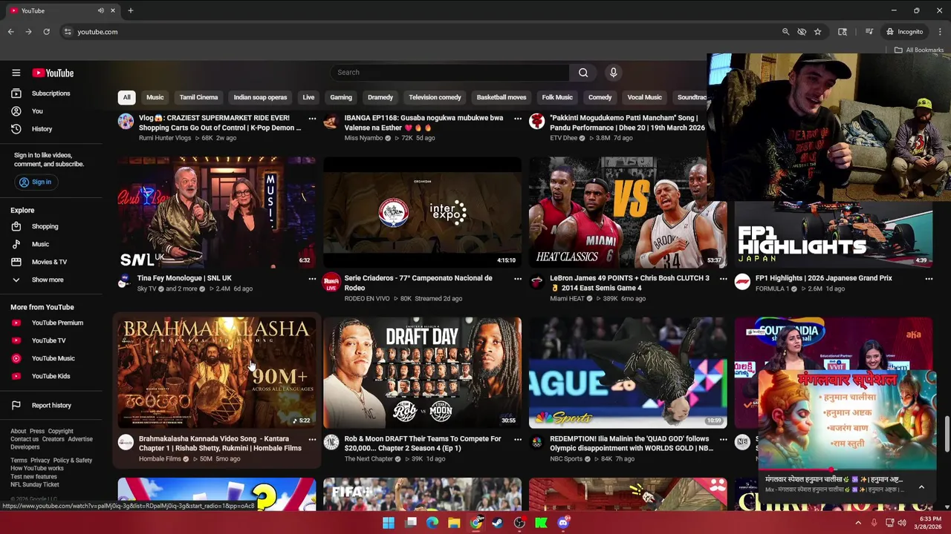
Task: Open Discord from the taskbar
Action: tap(563, 523)
